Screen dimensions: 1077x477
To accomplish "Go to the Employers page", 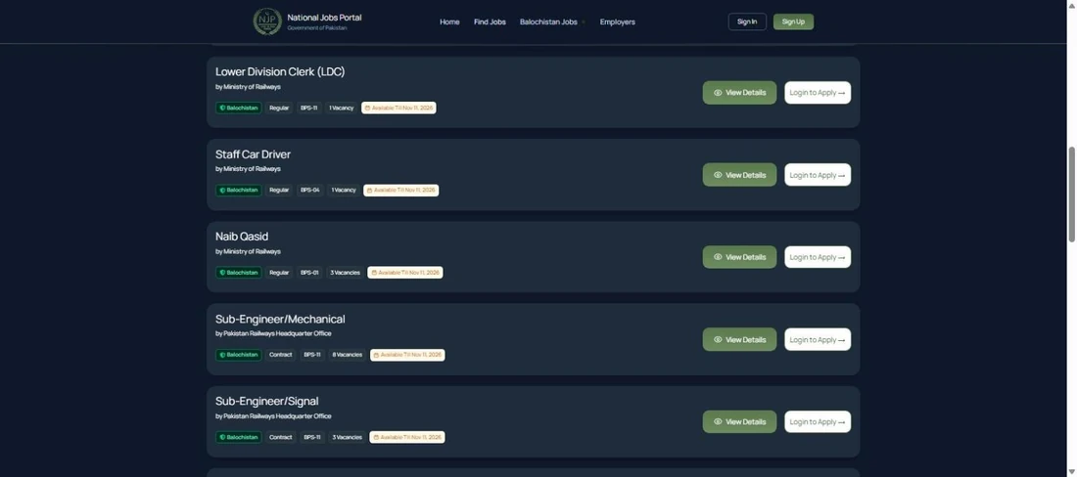I will click(618, 22).
